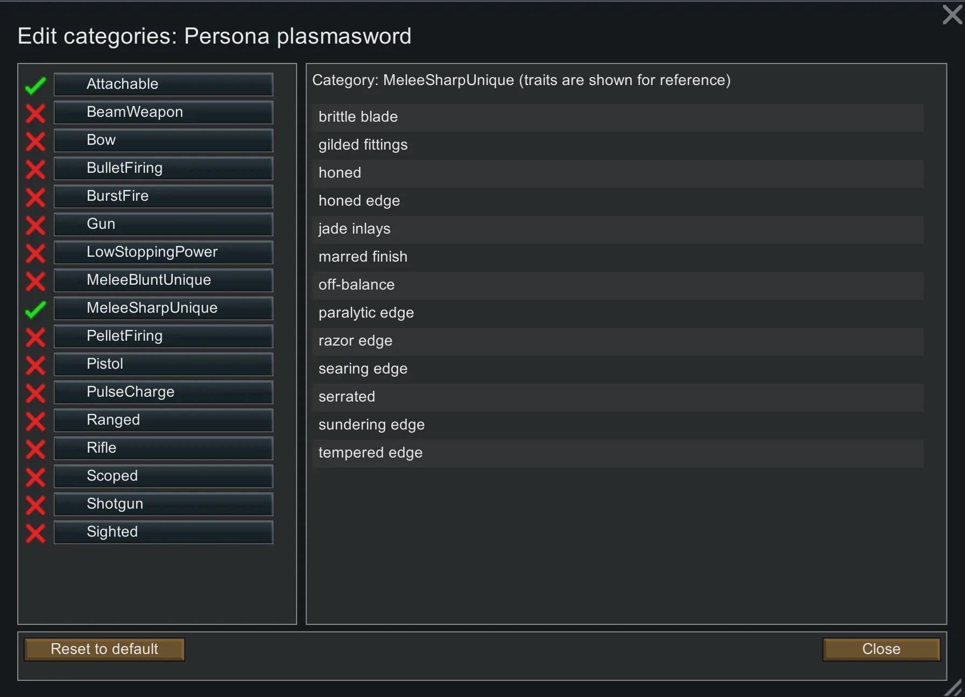Toggle the green checkmark beside MeleeSharpUnique
Viewport: 965px width, 697px height.
(36, 309)
